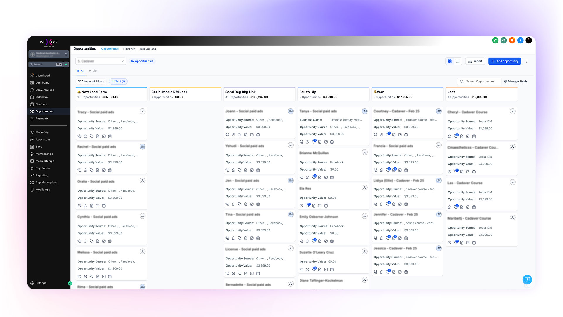Viewport: 563px width, 317px height.
Task: Click the phone call icon in top bar
Action: point(495,40)
